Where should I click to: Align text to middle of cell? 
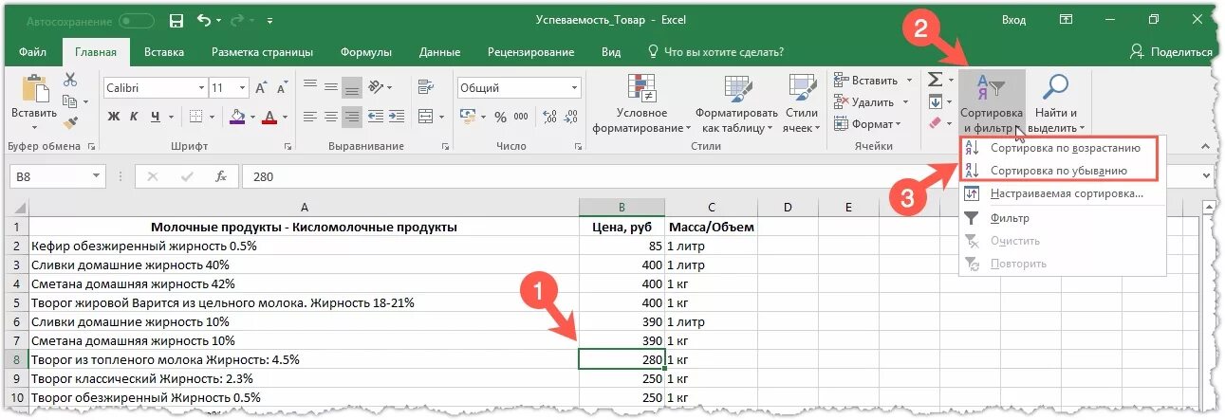pos(330,87)
